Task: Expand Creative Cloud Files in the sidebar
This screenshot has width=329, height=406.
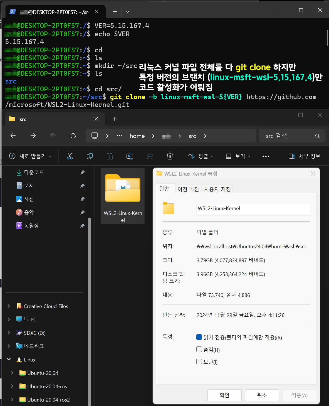Action: (9, 306)
